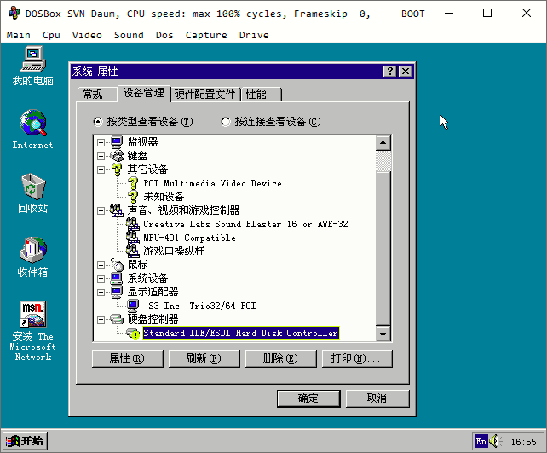Expand the 监视器 tree node
547x453 pixels.
click(101, 142)
